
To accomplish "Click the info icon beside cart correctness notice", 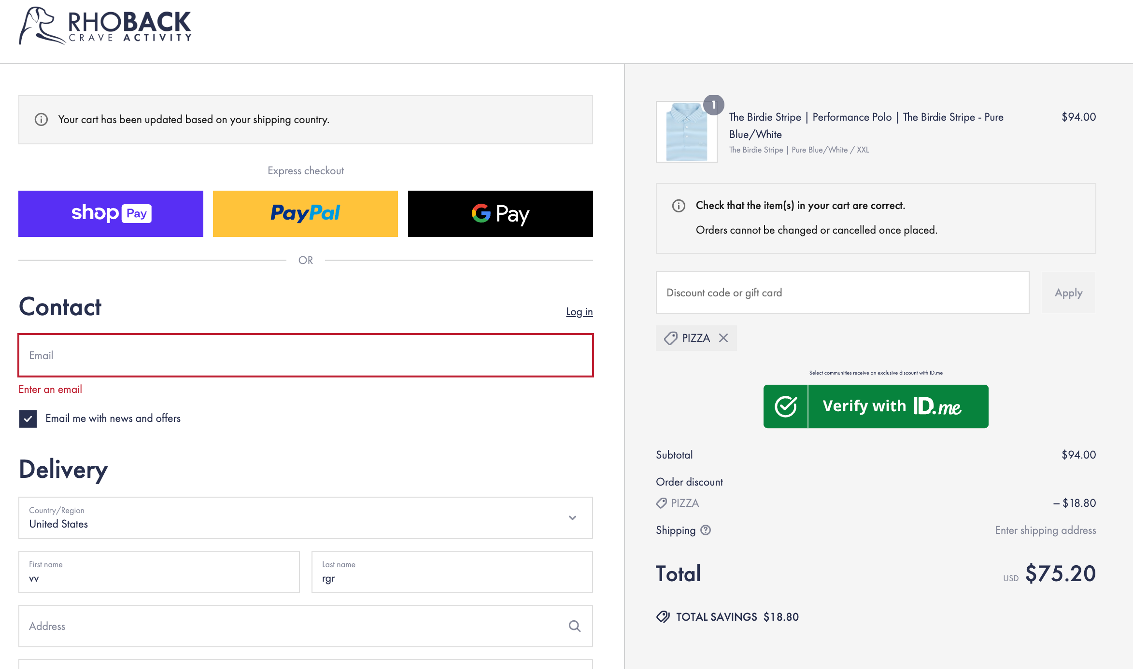I will click(x=678, y=206).
